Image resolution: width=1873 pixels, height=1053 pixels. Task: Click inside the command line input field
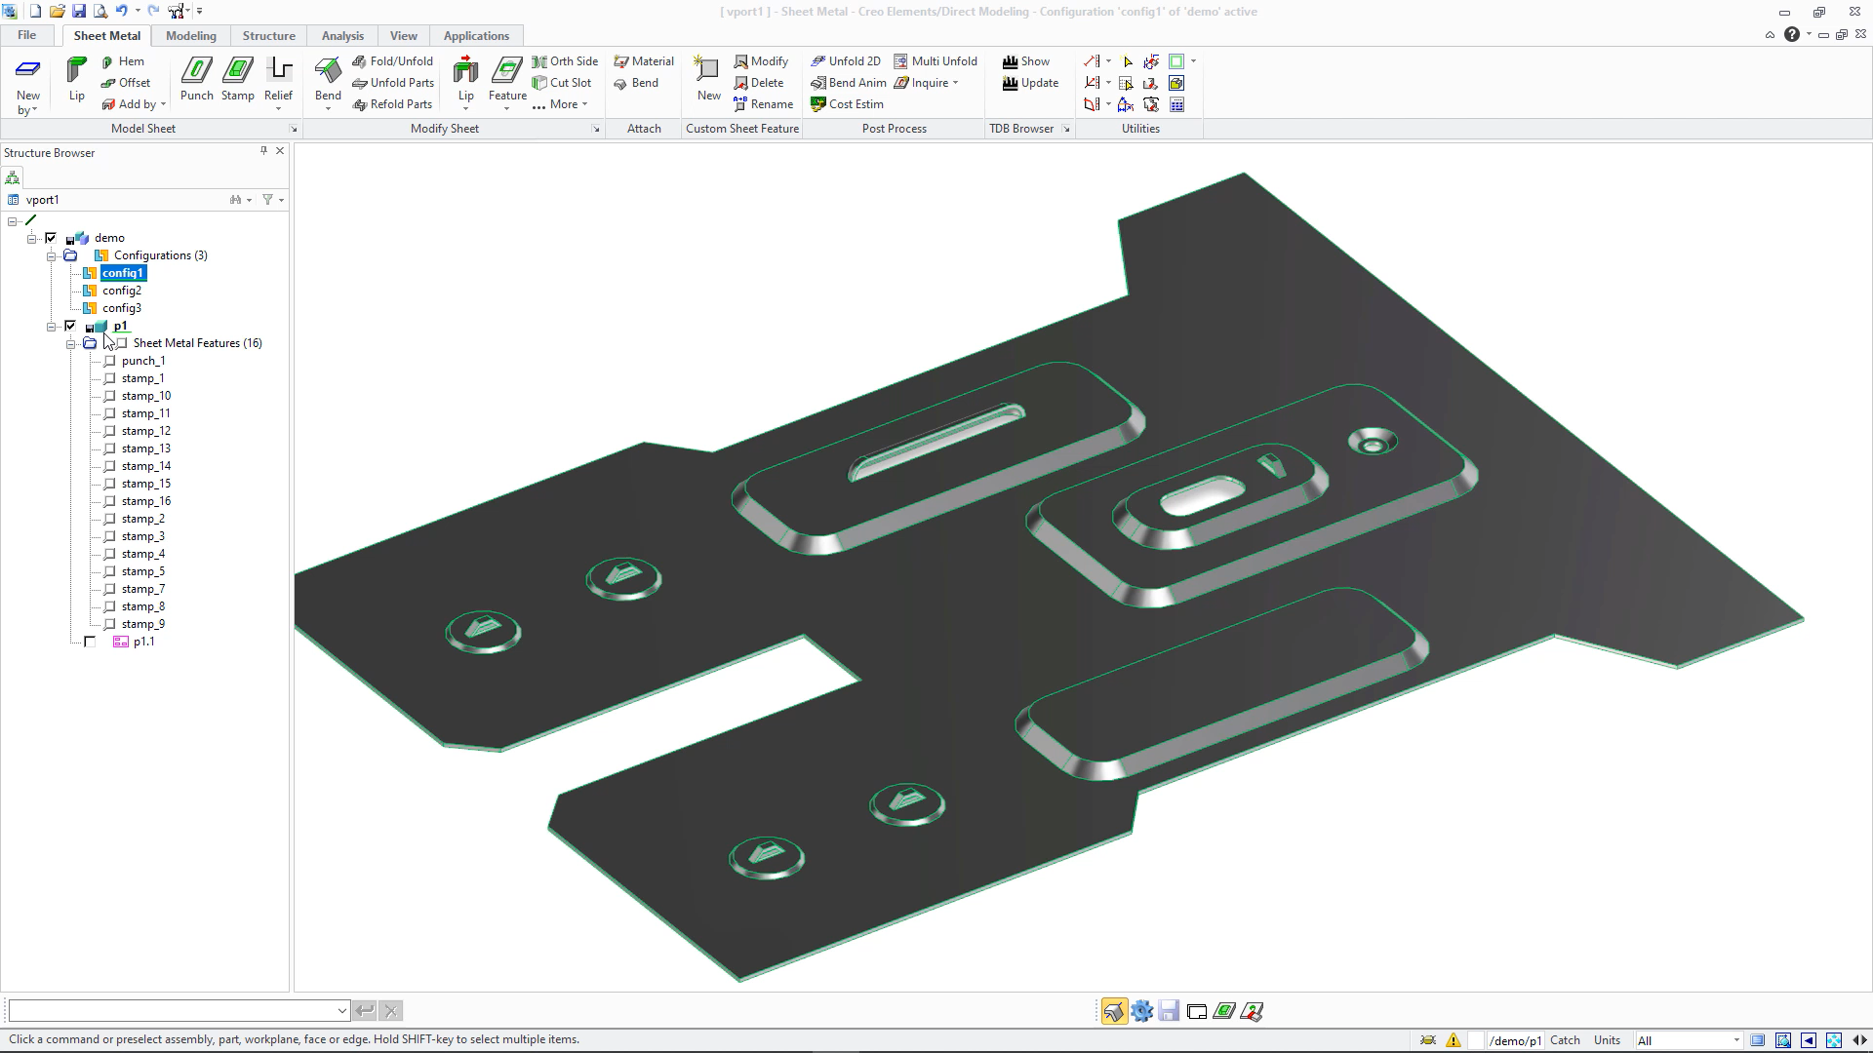point(172,1011)
